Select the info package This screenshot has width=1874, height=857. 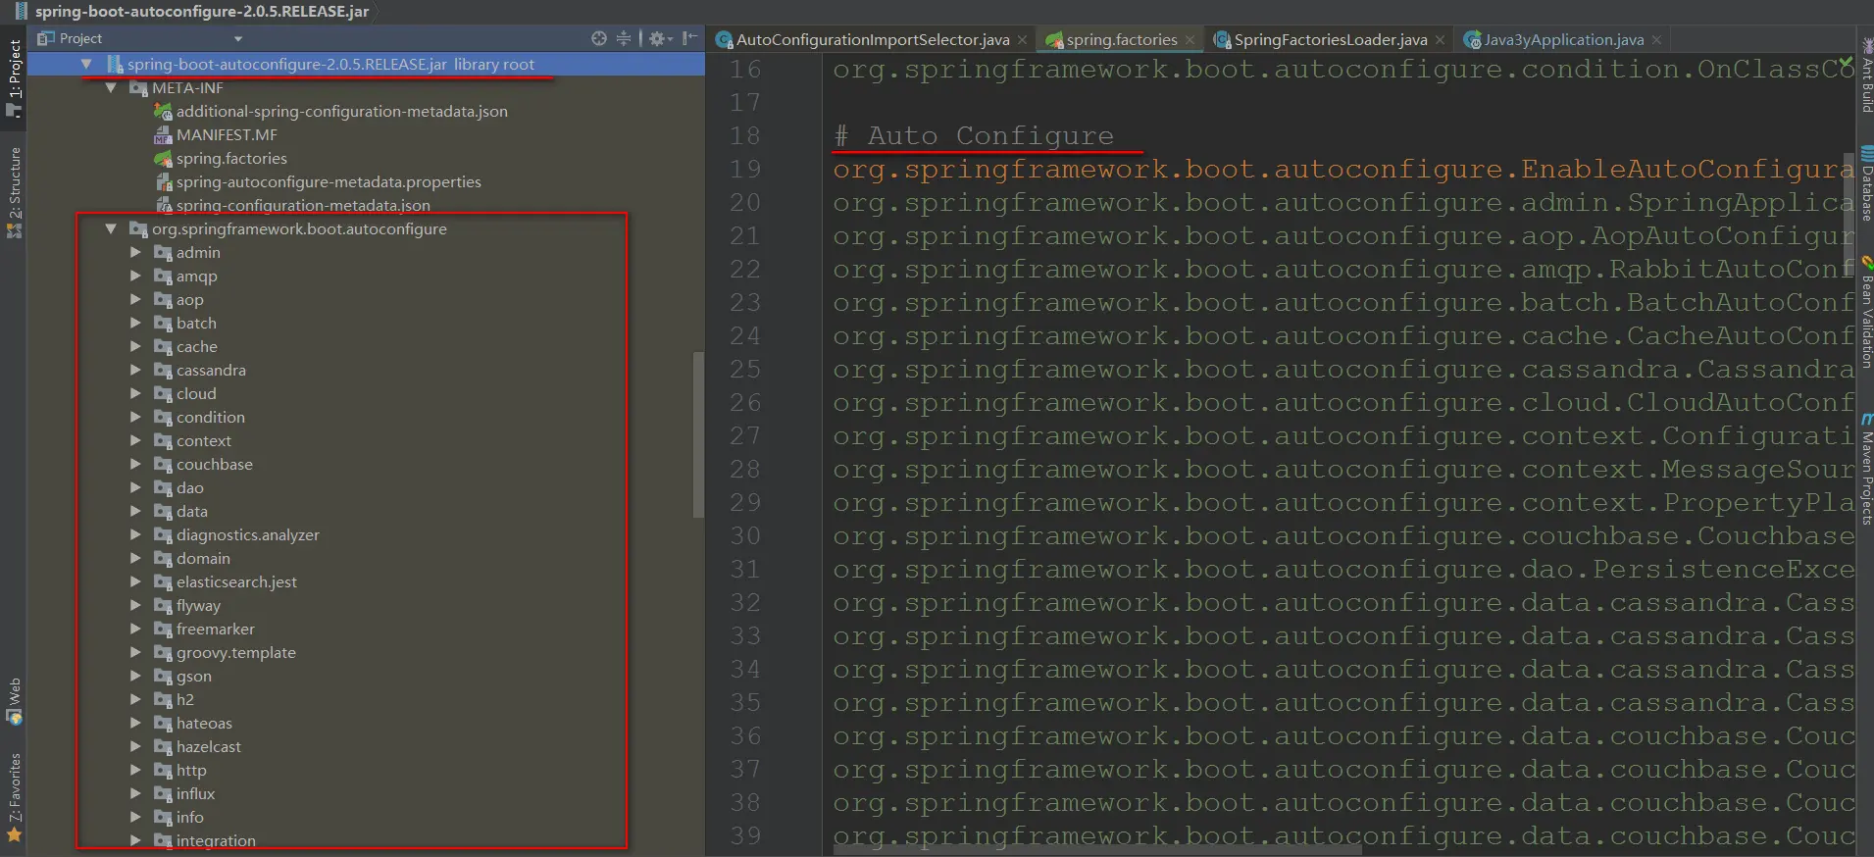(190, 817)
